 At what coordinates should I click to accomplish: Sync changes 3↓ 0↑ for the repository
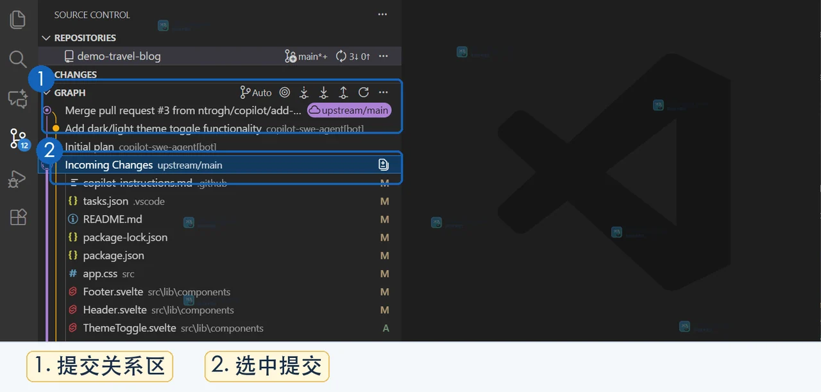[353, 56]
